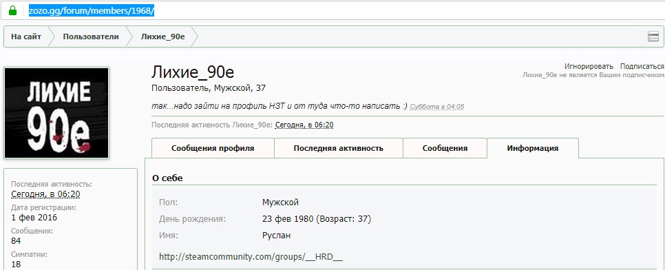Click the Лихие_90е breadcrumb item
665x270 pixels.
[163, 37]
